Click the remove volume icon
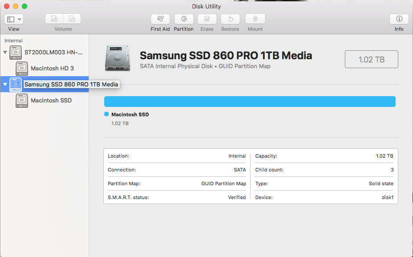Image resolution: width=413 pixels, height=257 pixels. (72, 19)
